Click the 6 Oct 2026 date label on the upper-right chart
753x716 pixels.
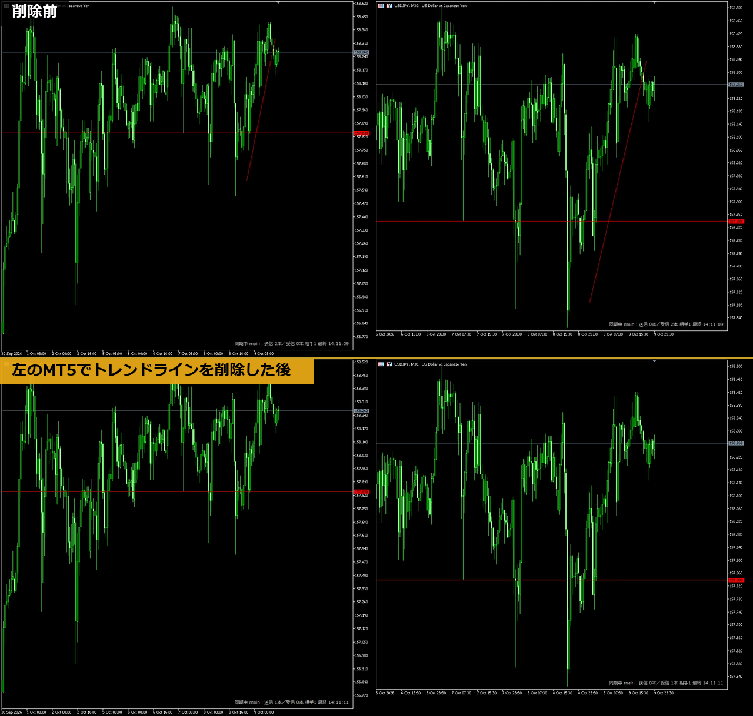tap(385, 334)
